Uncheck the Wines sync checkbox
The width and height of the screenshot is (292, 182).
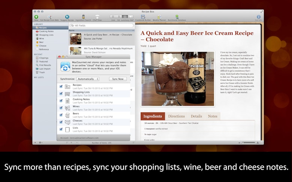[61, 108]
